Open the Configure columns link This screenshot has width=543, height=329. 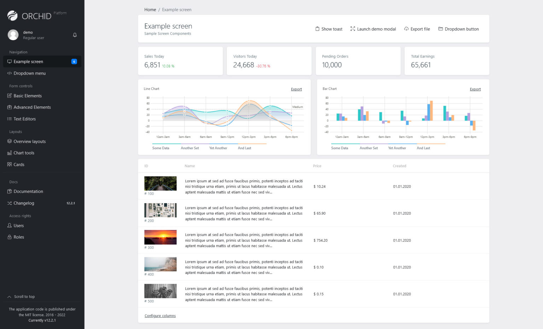click(160, 316)
